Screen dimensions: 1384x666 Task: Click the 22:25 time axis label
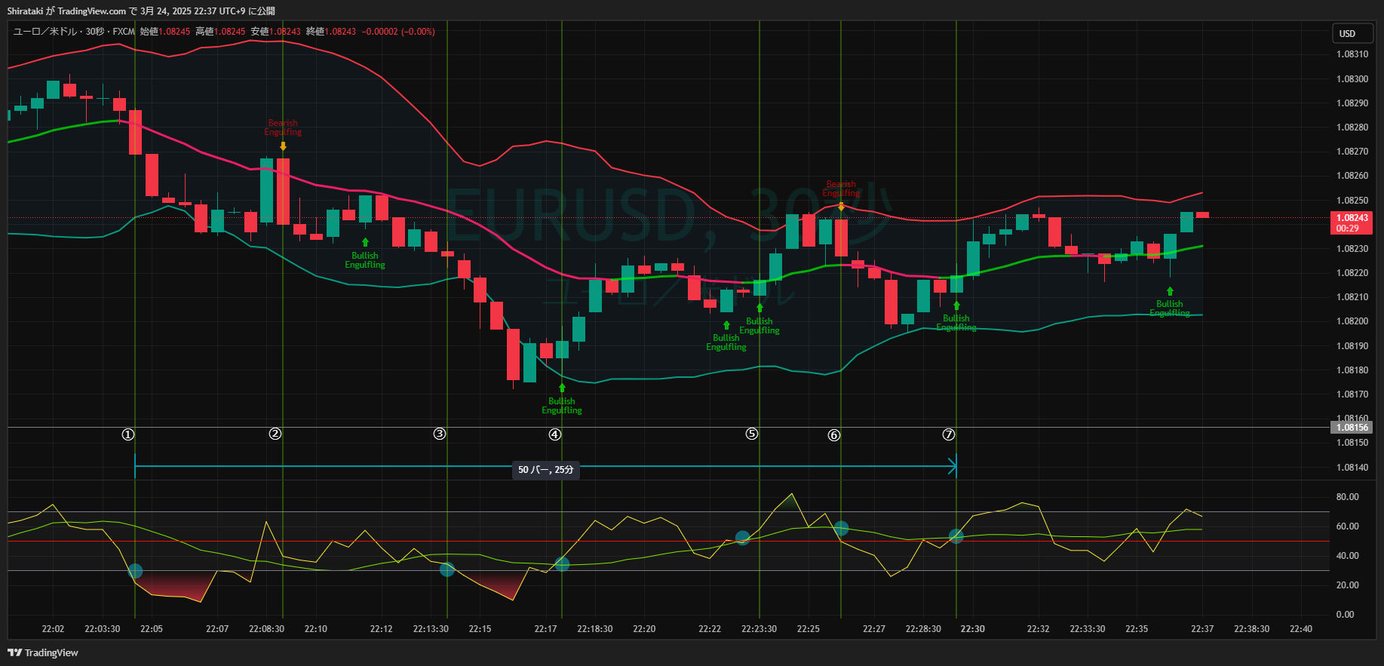(809, 629)
